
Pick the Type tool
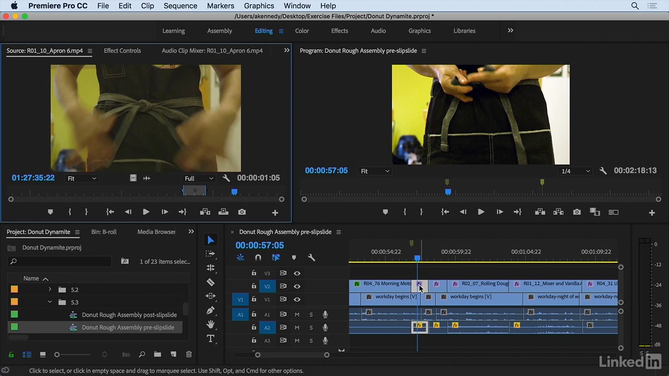point(211,338)
